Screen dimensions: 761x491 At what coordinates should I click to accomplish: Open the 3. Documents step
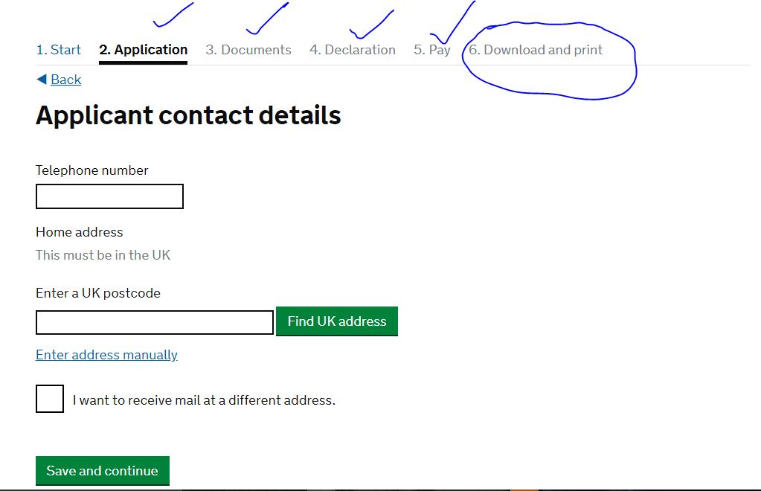[x=248, y=50]
